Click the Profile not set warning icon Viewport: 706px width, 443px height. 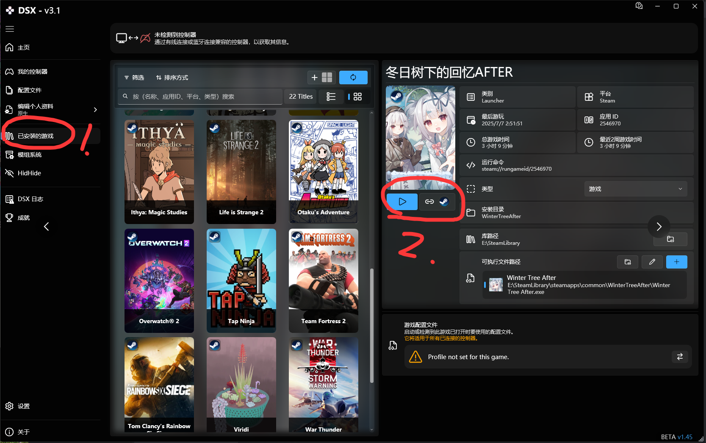(x=415, y=357)
